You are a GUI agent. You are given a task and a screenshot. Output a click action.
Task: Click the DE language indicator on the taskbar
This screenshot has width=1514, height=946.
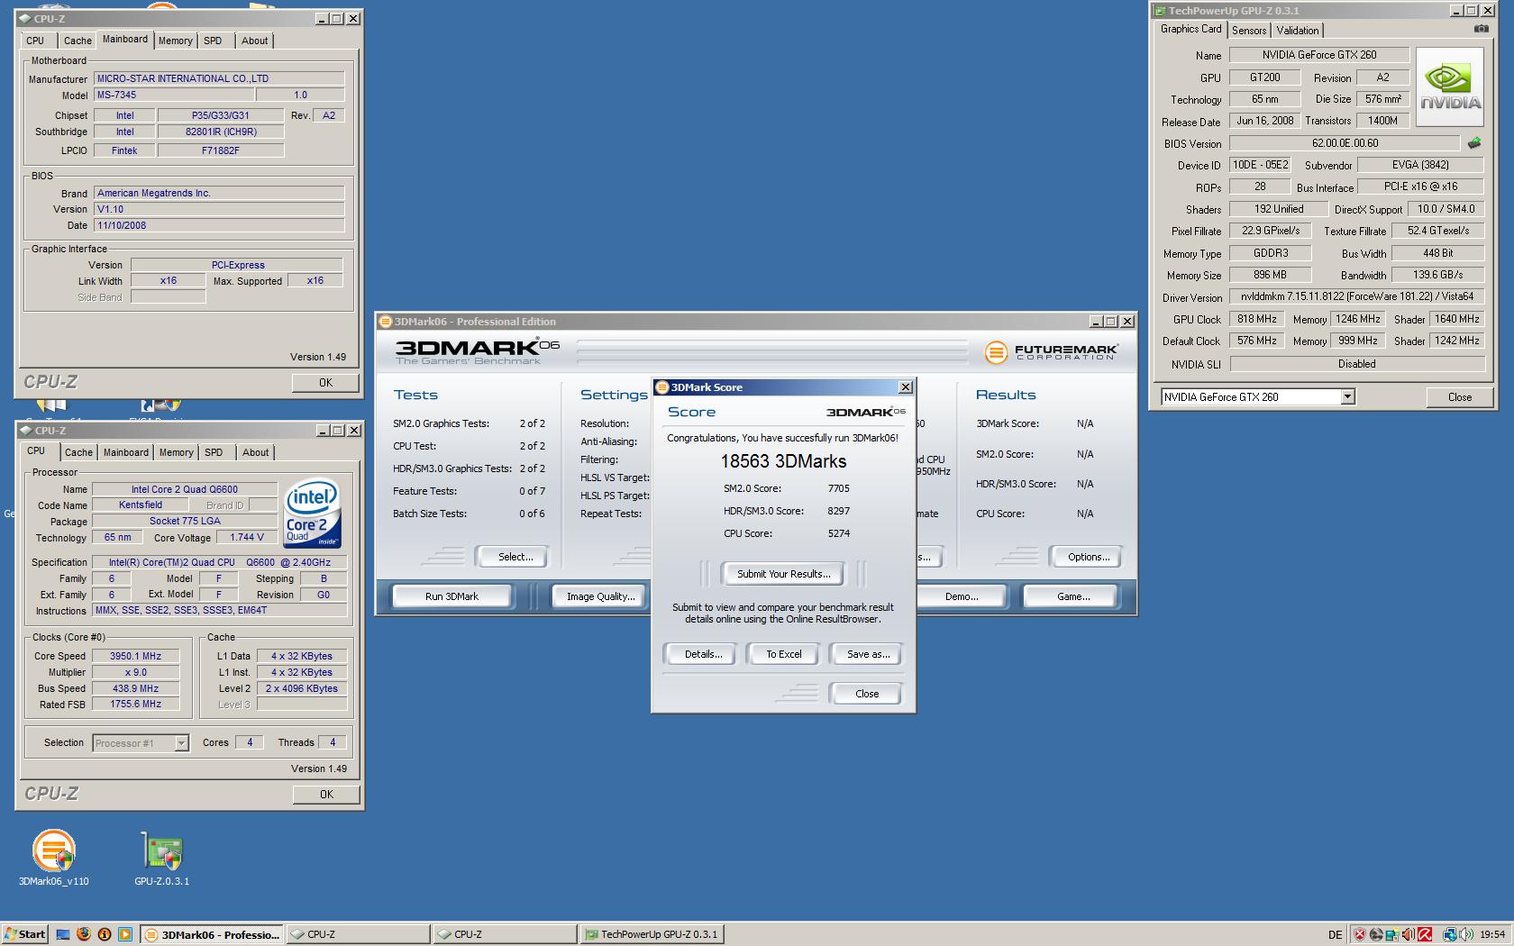pos(1335,934)
